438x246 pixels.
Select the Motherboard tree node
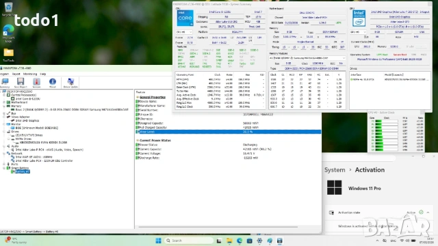tap(19, 102)
